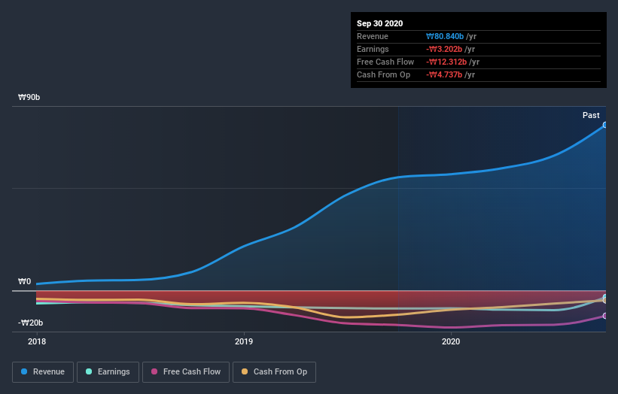Click the Free Cash Flow tooltip label
Viewport: 618px width, 394px height.
385,62
